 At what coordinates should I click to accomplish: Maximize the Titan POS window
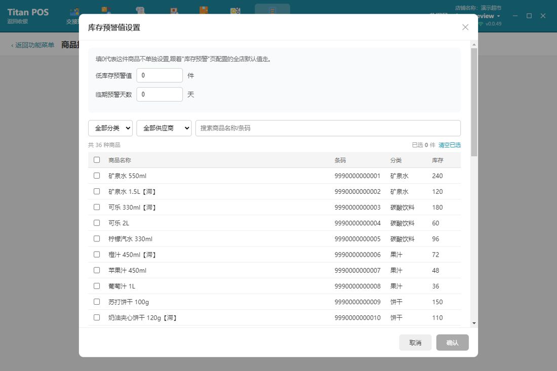point(529,16)
